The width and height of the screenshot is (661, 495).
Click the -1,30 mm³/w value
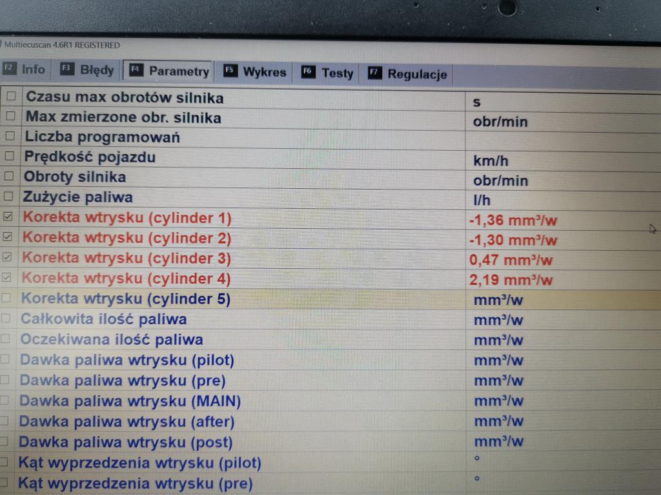pyautogui.click(x=513, y=240)
